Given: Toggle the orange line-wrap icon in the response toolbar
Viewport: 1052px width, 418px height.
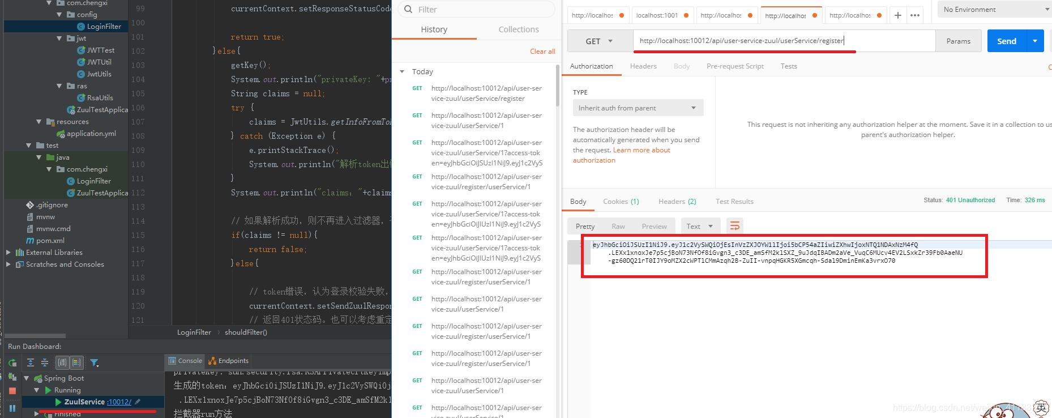Looking at the screenshot, I should pos(735,226).
